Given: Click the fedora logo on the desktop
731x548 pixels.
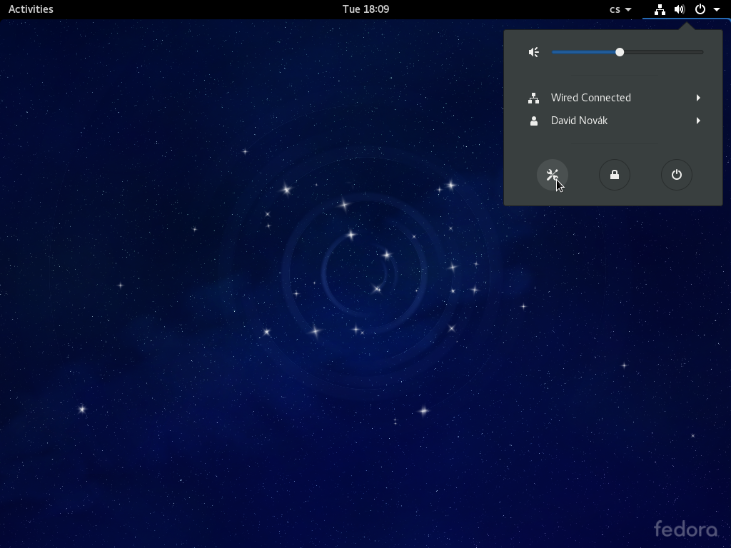Looking at the screenshot, I should [x=685, y=529].
